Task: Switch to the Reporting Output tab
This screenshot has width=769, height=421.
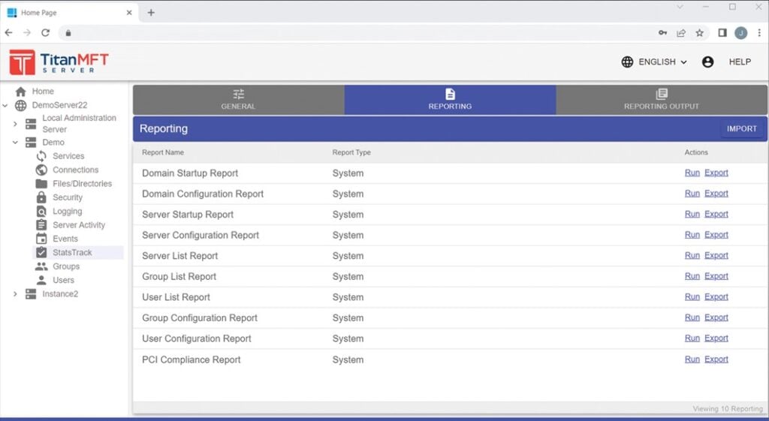Action: pyautogui.click(x=662, y=100)
